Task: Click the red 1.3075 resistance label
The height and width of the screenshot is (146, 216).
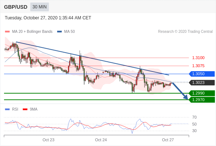Action: (x=198, y=66)
